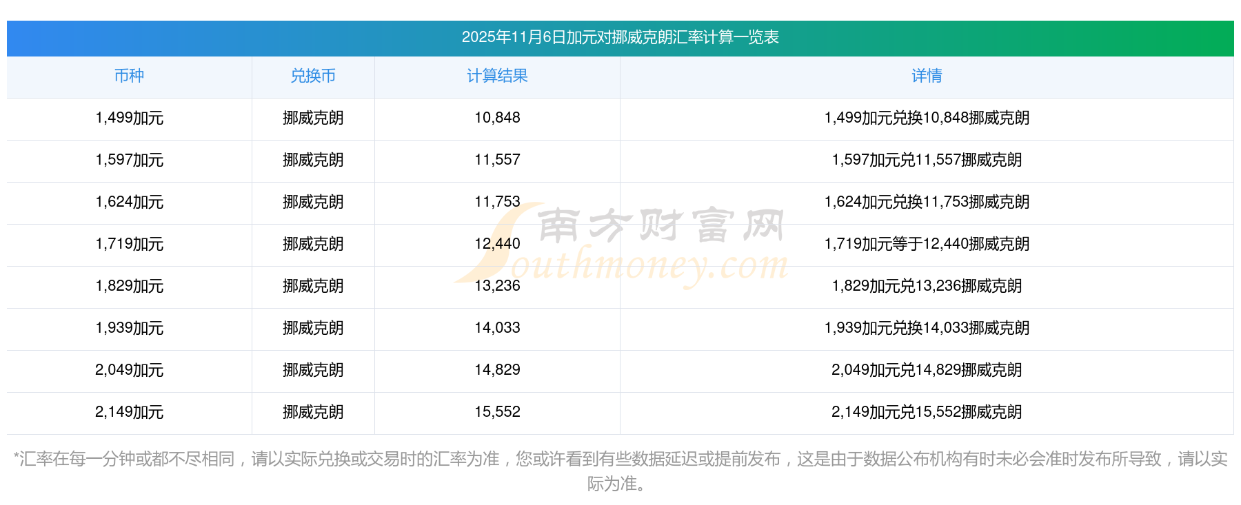Click the 1,939加元兑换14,033挪威克朗 detail text
Screen dimensions: 1241x505
pos(927,329)
